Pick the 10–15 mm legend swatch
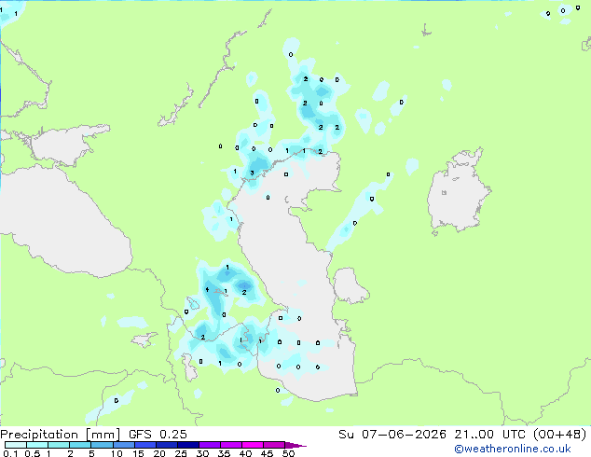This screenshot has width=591, height=457. click(x=123, y=445)
